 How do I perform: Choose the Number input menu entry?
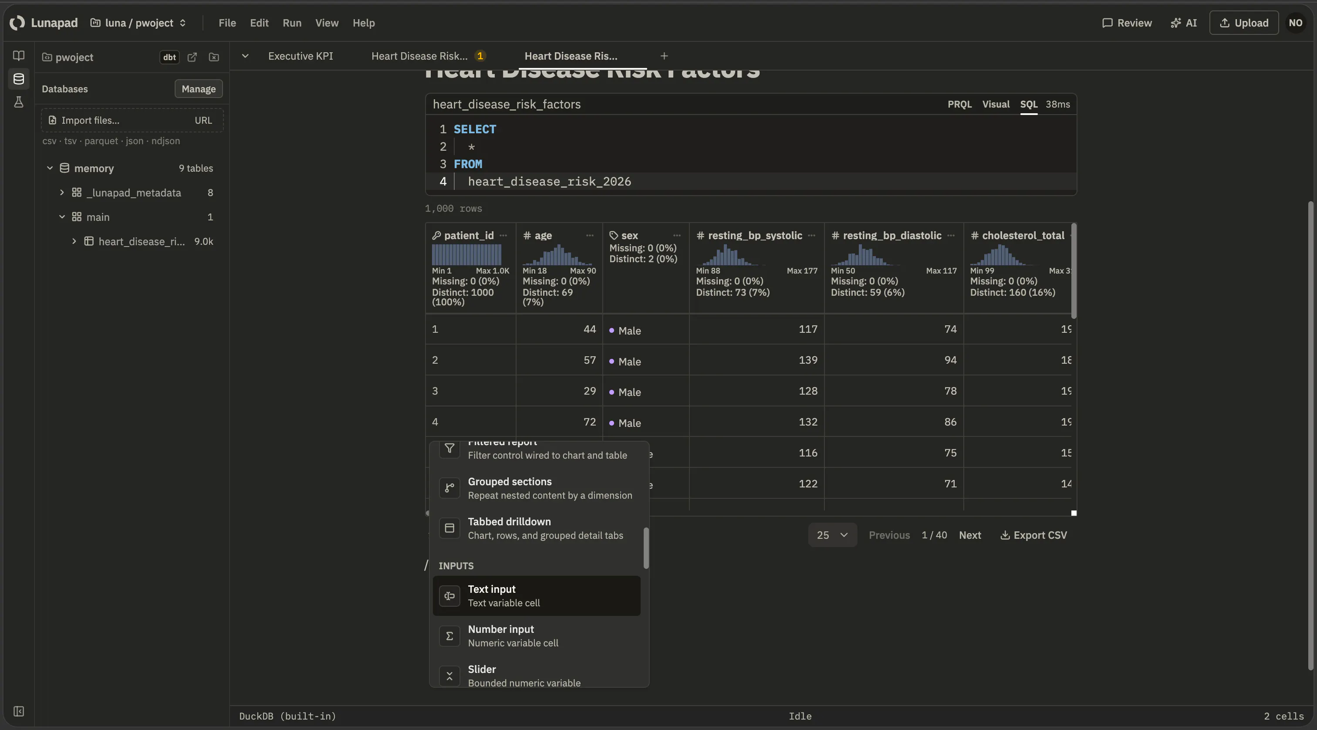pyautogui.click(x=536, y=635)
